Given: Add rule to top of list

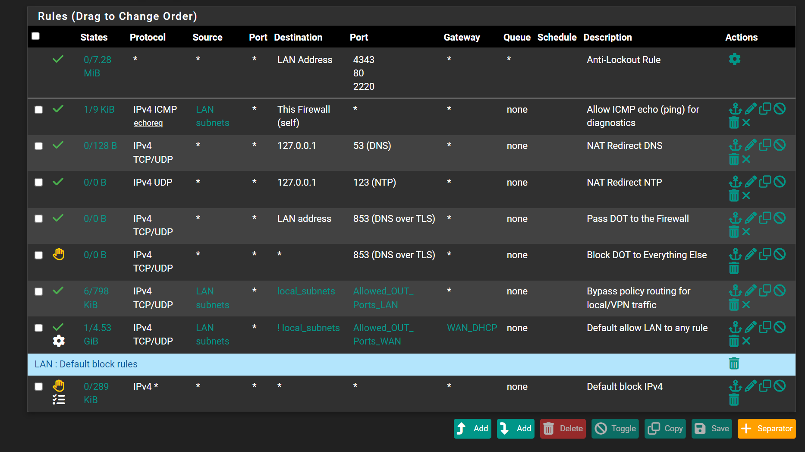Looking at the screenshot, I should tap(472, 429).
